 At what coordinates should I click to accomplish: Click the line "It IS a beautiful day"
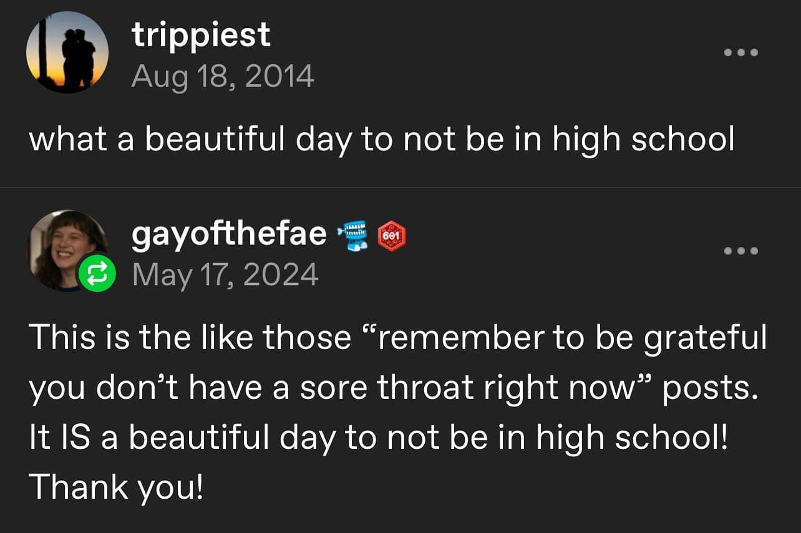378,437
